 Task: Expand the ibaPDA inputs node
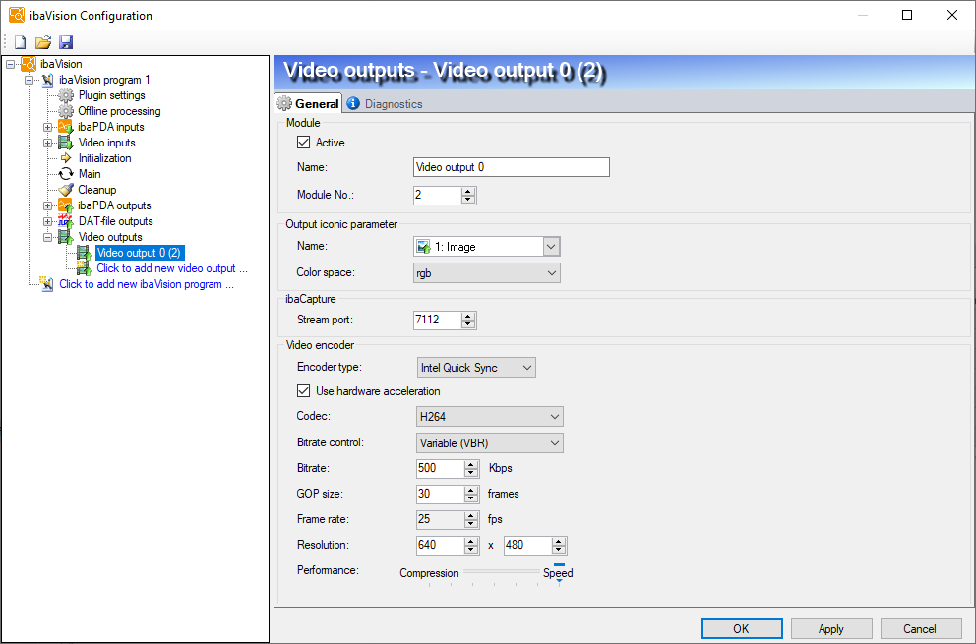click(x=48, y=127)
